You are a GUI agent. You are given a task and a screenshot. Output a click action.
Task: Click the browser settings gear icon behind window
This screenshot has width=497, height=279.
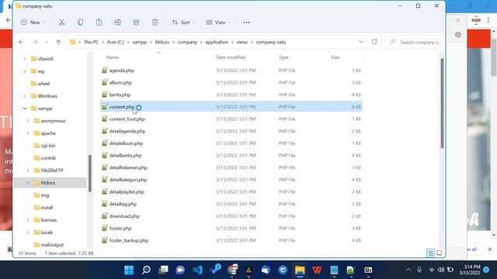458,35
